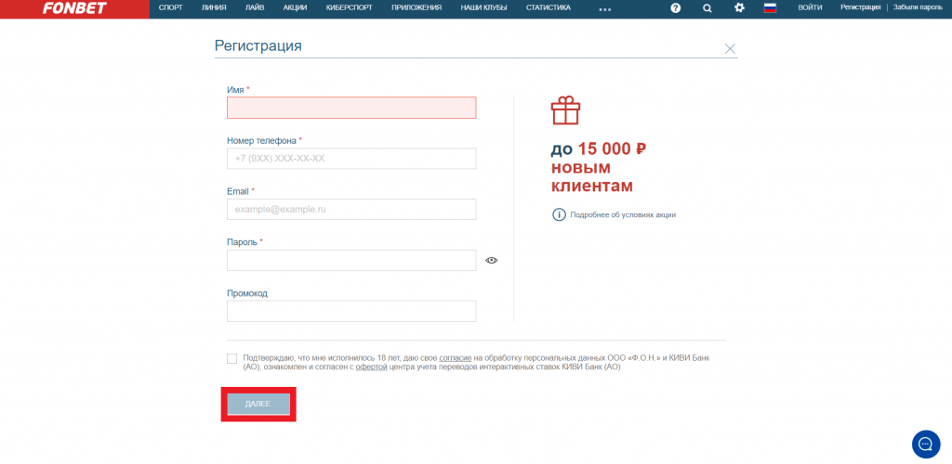The height and width of the screenshot is (464, 952).
Task: Toggle password visibility eye icon
Action: tap(492, 261)
